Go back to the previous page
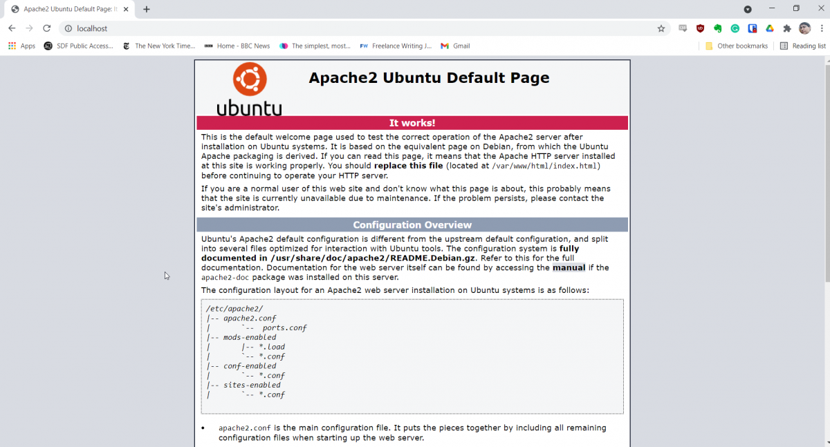The image size is (830, 447). coord(12,28)
